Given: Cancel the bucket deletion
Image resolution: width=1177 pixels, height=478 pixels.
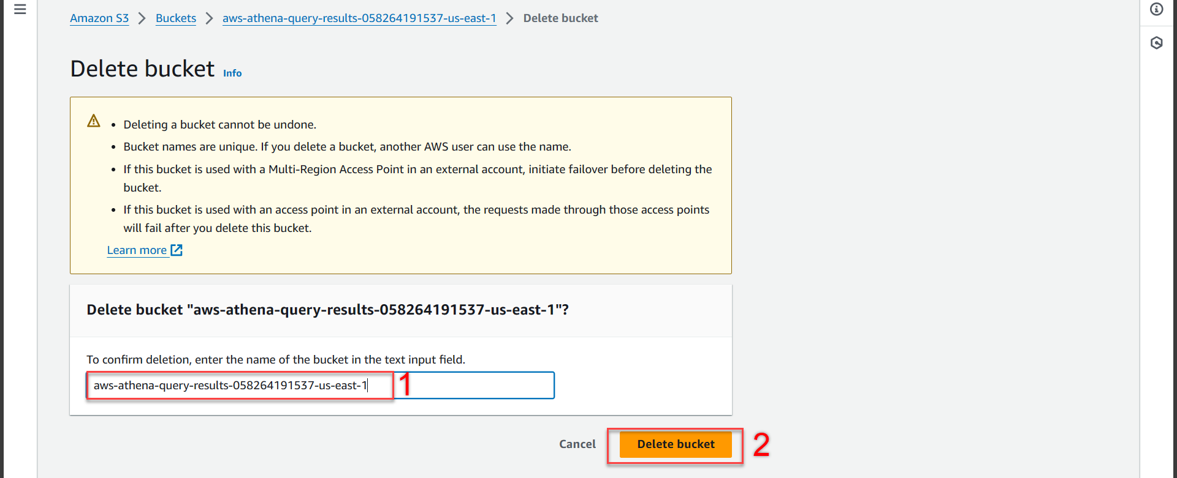Looking at the screenshot, I should 577,444.
